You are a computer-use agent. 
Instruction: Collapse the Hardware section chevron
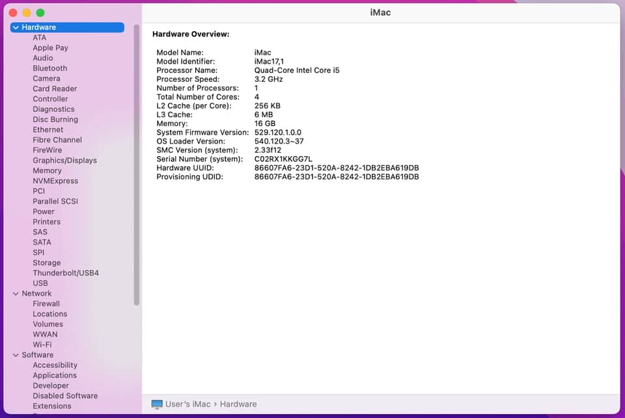16,27
